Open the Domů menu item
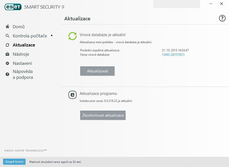 point(19,27)
